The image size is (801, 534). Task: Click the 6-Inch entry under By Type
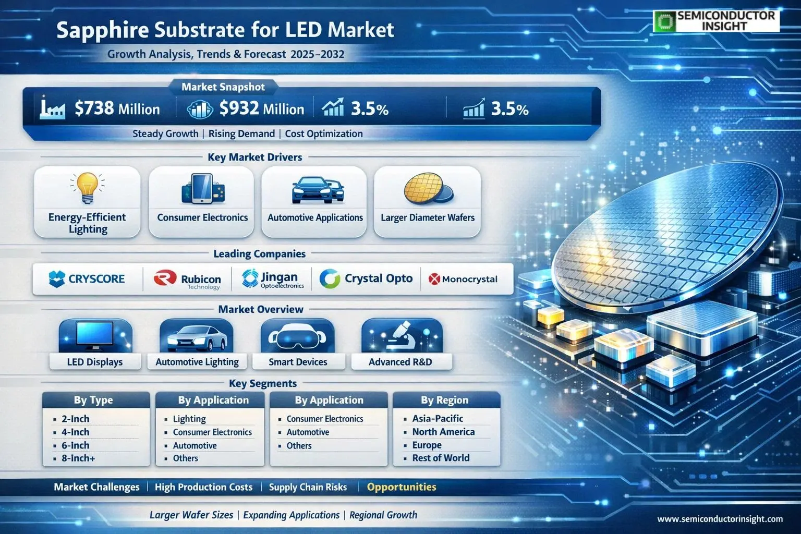[x=76, y=445]
